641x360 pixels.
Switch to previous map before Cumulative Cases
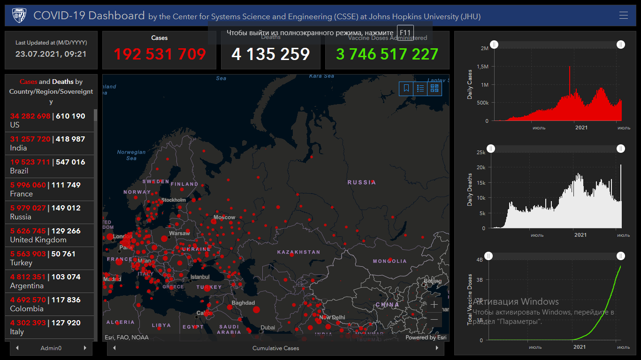pos(114,348)
